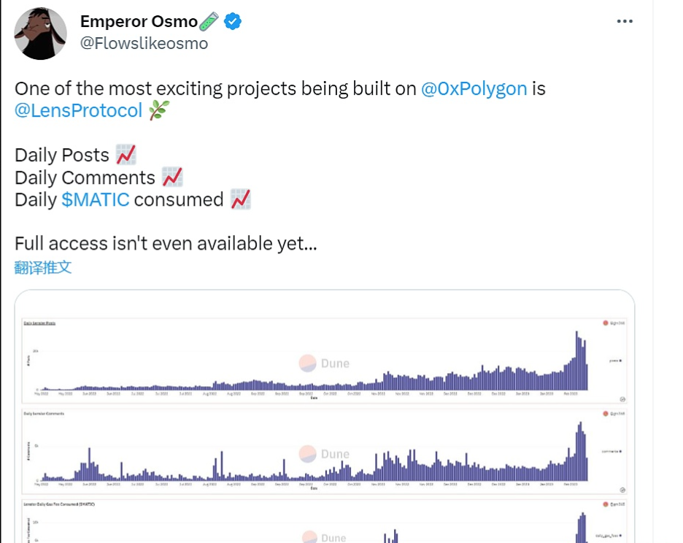Click chart emoji beside Daily Posts
Image resolution: width=683 pixels, height=543 pixels.
tap(126, 155)
